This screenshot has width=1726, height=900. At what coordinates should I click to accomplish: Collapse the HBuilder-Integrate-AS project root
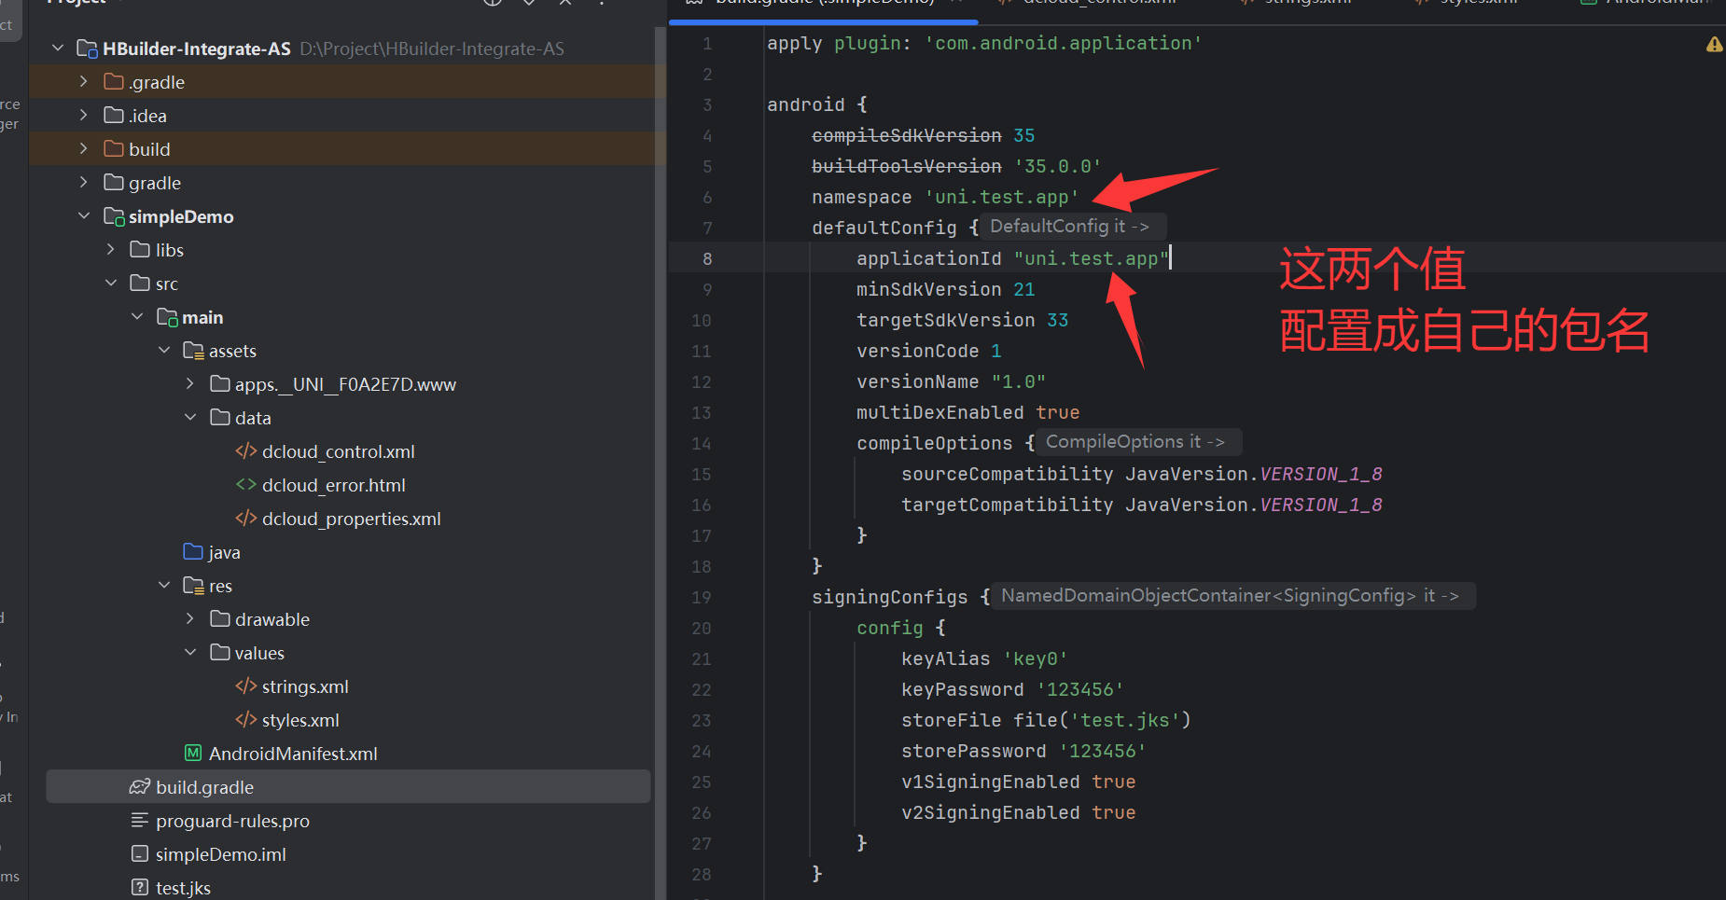[58, 48]
